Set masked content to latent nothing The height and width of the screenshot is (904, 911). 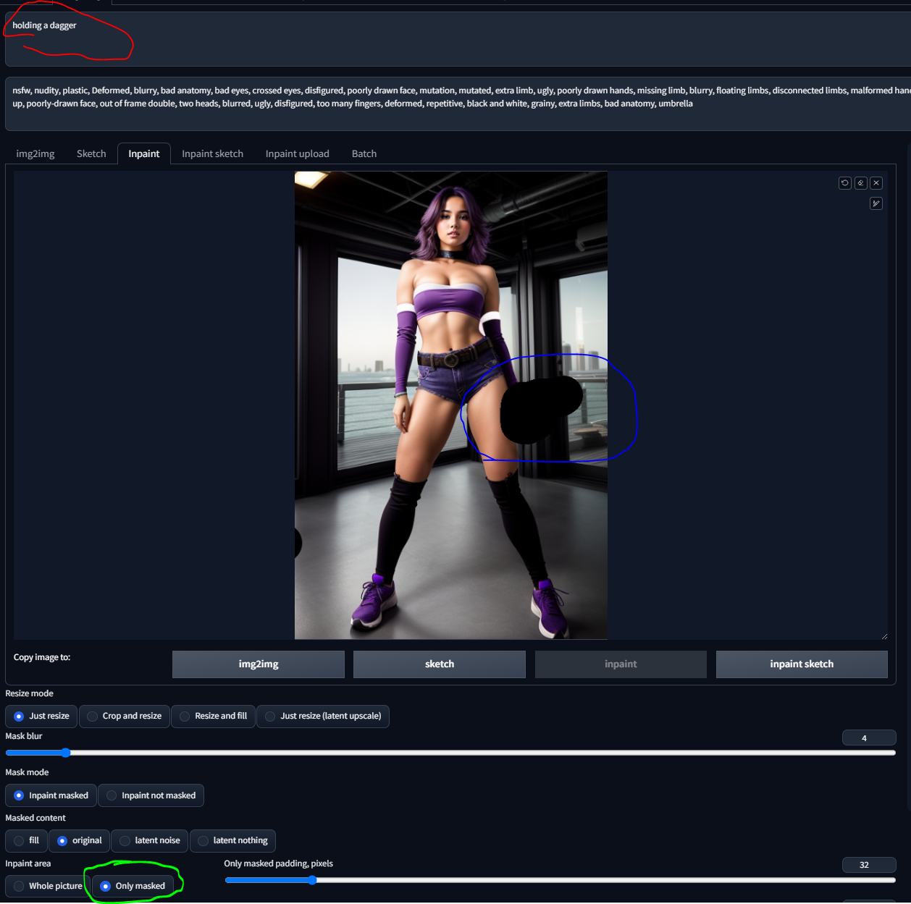[232, 840]
